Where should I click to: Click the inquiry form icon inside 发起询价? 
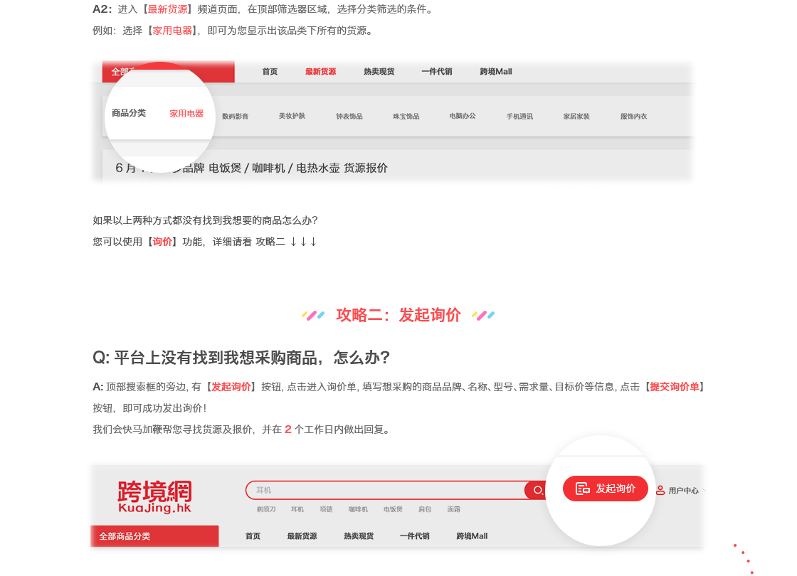pos(583,489)
